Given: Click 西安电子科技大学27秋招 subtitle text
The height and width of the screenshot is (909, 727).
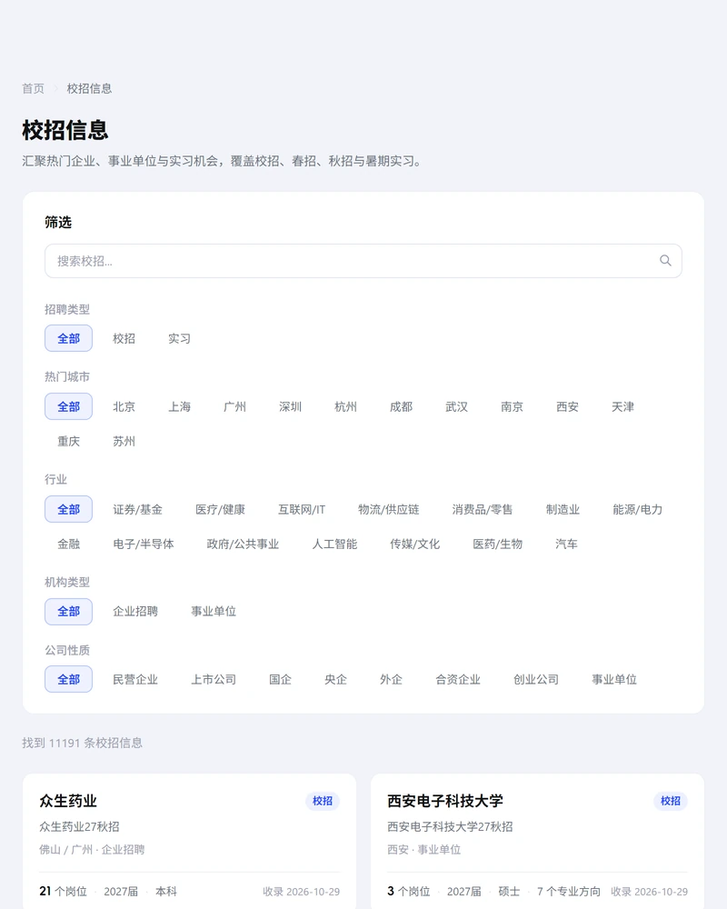Looking at the screenshot, I should [x=450, y=826].
